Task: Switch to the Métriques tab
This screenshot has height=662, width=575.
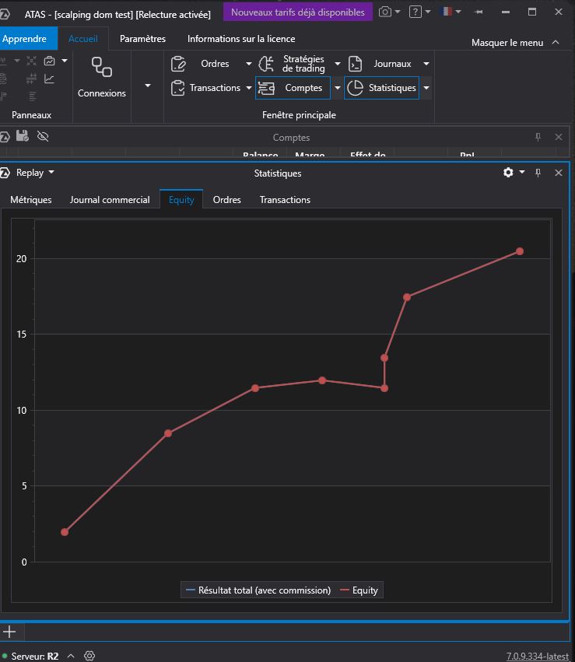Action: coord(31,200)
